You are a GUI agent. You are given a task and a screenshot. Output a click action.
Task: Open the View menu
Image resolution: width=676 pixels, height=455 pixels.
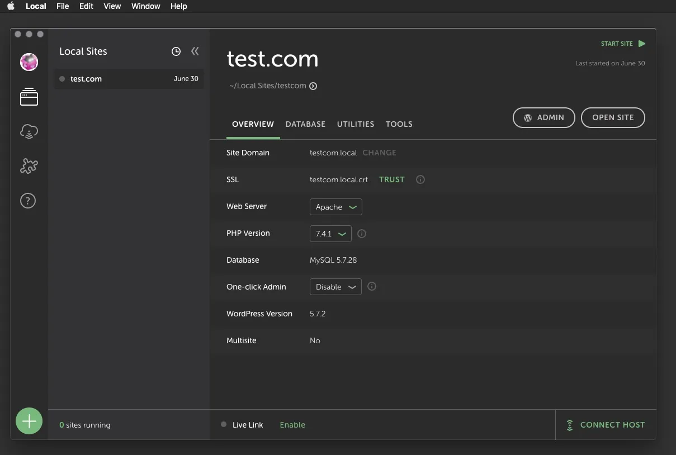pos(112,6)
